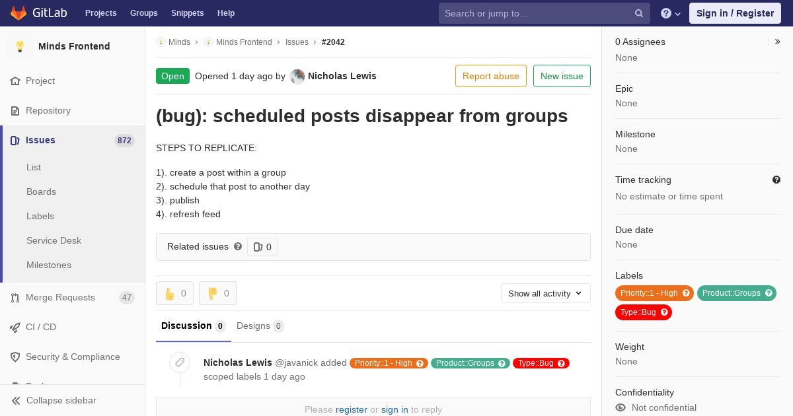This screenshot has width=793, height=416.
Task: Click help icon on sidebar Priority::1 - High label
Action: coord(686,293)
